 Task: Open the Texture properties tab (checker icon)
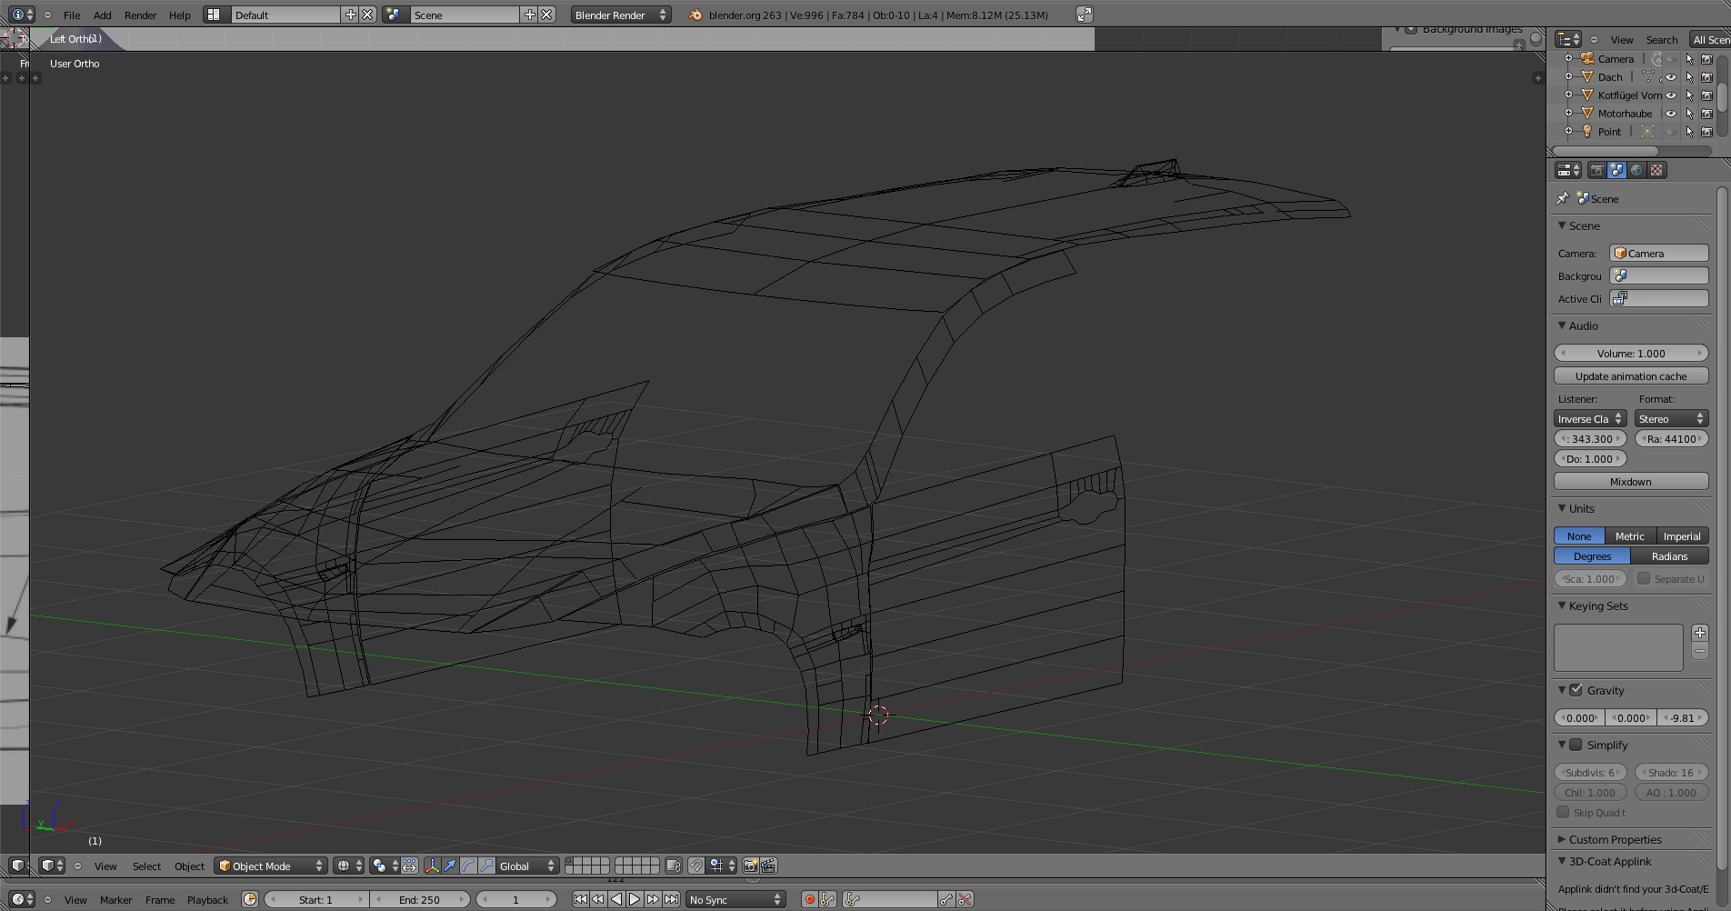pyautogui.click(x=1656, y=170)
